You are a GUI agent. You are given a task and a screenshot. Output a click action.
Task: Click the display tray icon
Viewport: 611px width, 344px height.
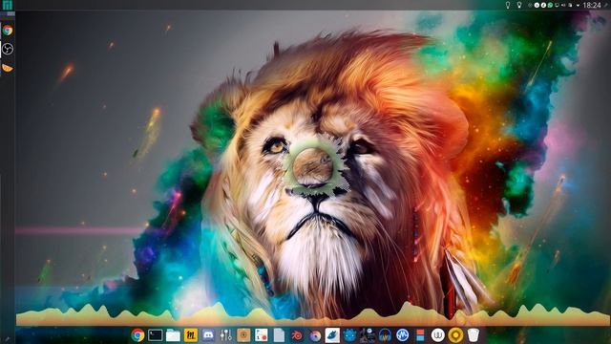557,5
